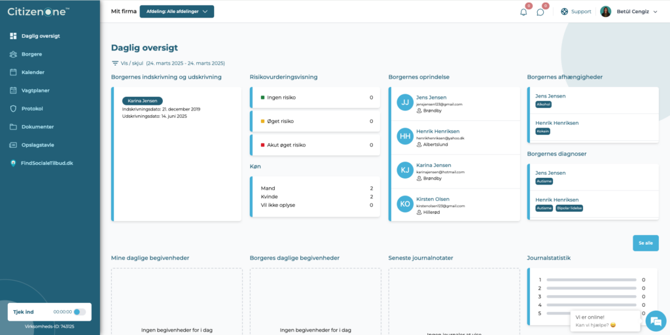Screen dimensions: 670x335
Task: Open Henrik Henriksen in Borgernes oprindelse
Action: pos(438,131)
